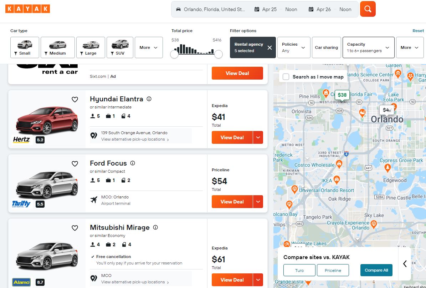Toggle the Large car type filter
This screenshot has height=288, width=426.
(91, 47)
